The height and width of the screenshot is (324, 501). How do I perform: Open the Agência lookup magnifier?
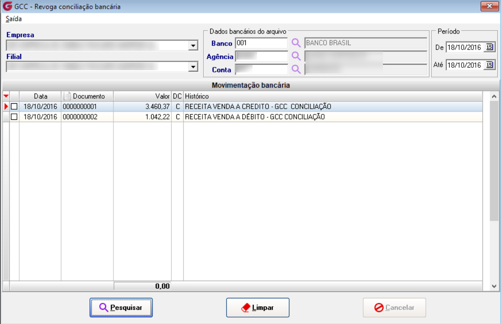(296, 56)
